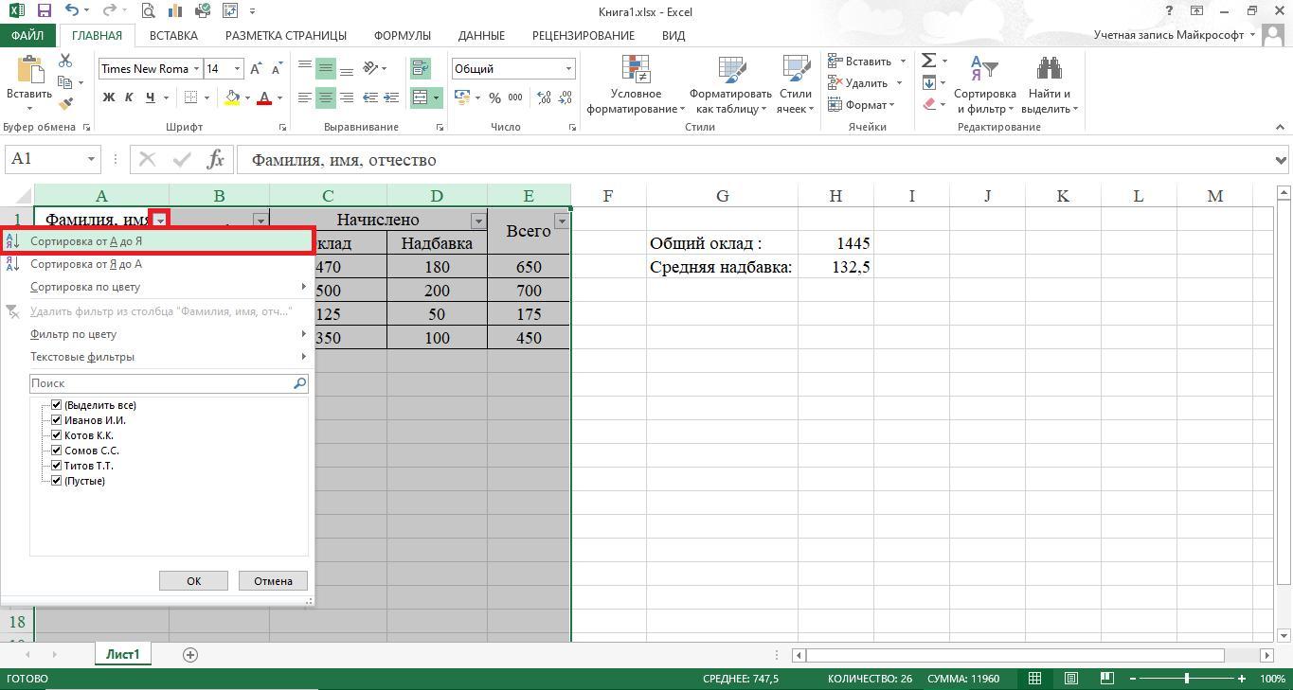Align text to the right
This screenshot has width=1293, height=690.
[x=347, y=97]
